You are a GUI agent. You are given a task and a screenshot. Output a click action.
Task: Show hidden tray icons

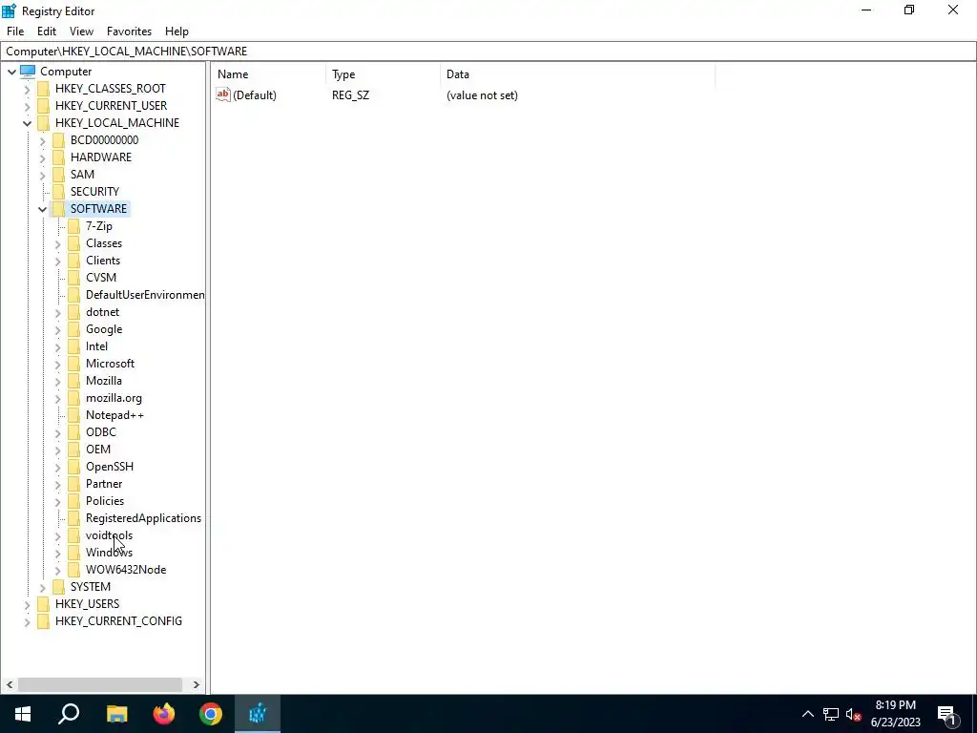pos(807,714)
